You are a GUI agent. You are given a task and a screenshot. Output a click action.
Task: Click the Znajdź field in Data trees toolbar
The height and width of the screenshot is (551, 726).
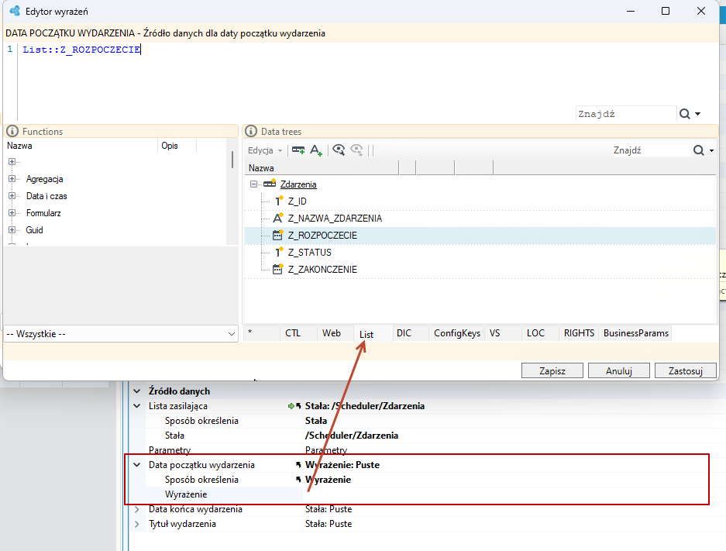(x=651, y=150)
